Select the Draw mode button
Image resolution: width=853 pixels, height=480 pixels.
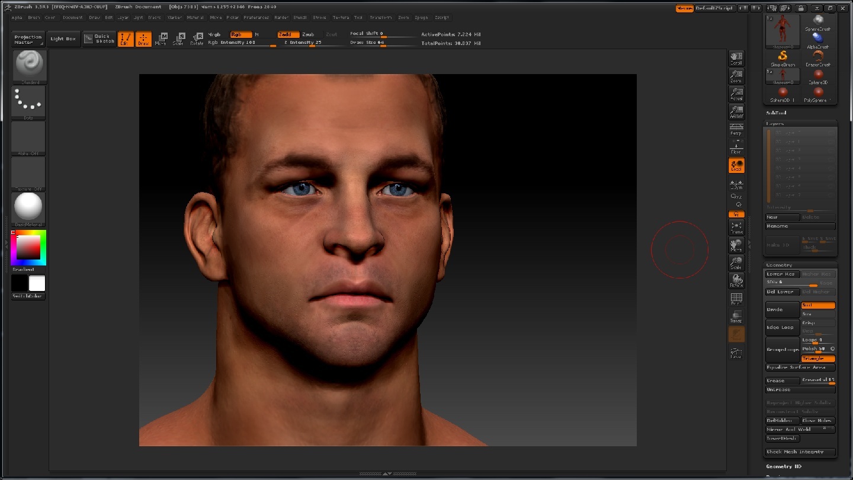coord(143,39)
